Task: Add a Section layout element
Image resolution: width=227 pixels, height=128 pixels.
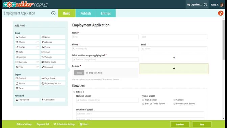Action: pos(27,83)
